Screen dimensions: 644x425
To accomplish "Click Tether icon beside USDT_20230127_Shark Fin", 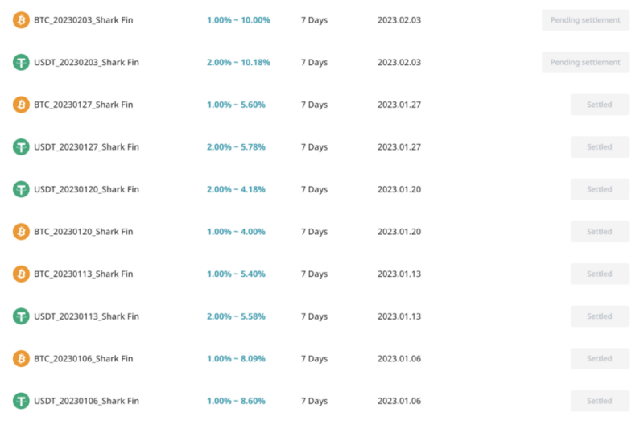I will click(x=21, y=146).
